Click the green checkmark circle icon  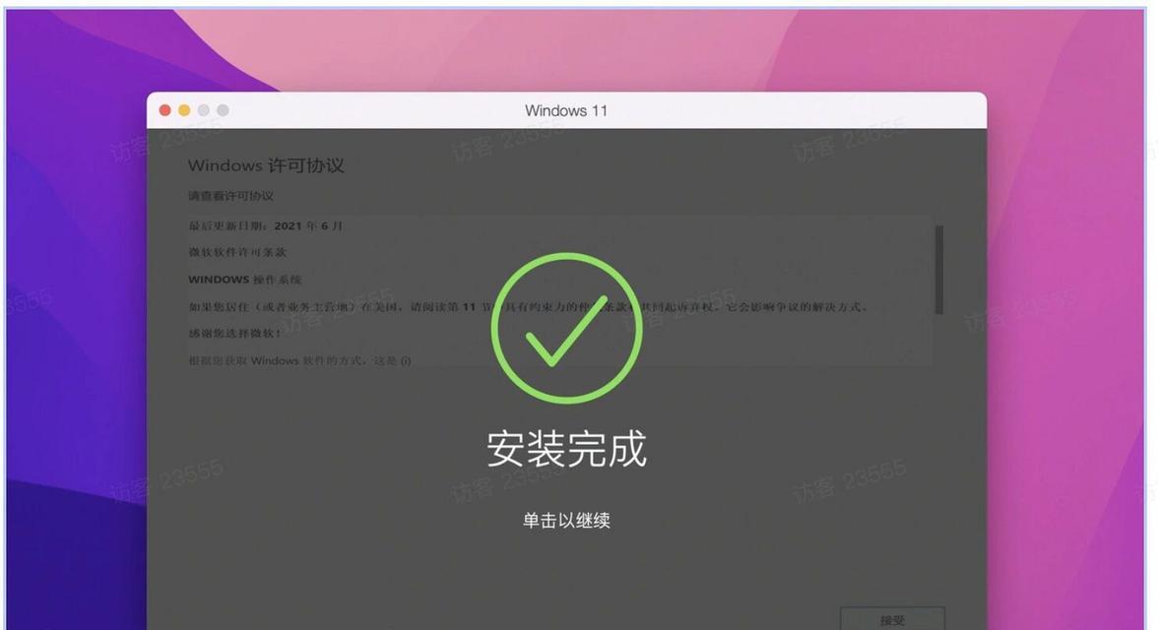pyautogui.click(x=566, y=328)
